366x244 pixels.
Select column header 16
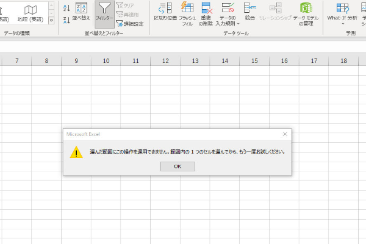click(284, 61)
